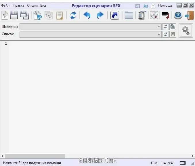195x166 pixels.
Task: Click the UTF8 encoding indicator
Action: coord(153,163)
